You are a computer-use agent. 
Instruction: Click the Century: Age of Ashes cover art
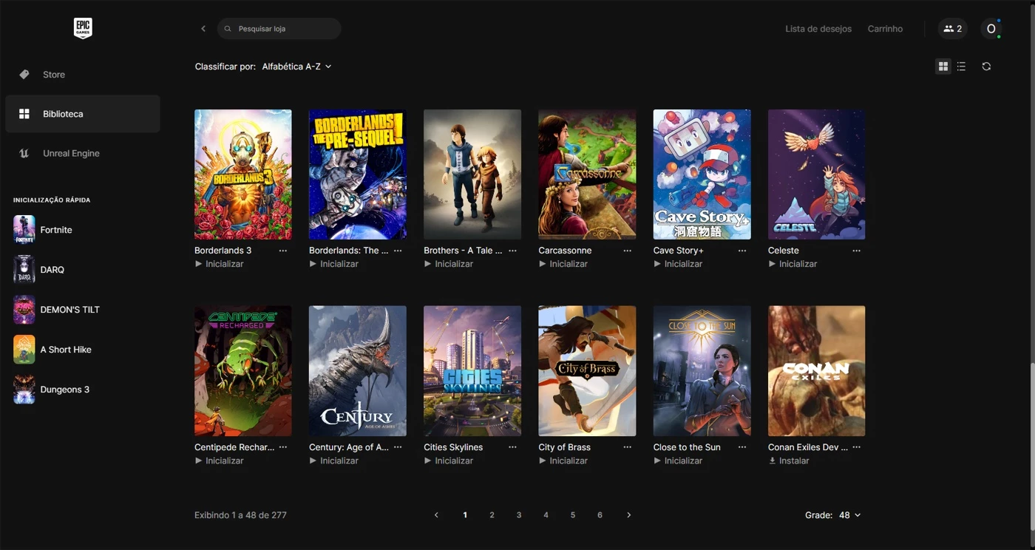coord(358,371)
